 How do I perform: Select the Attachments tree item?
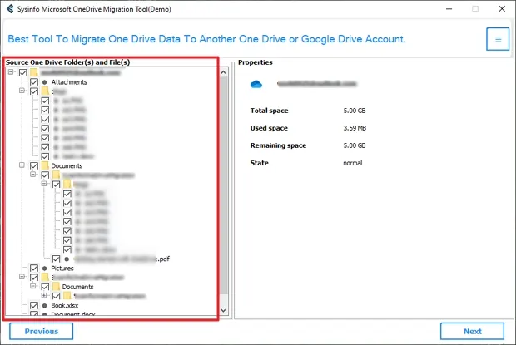coord(68,82)
